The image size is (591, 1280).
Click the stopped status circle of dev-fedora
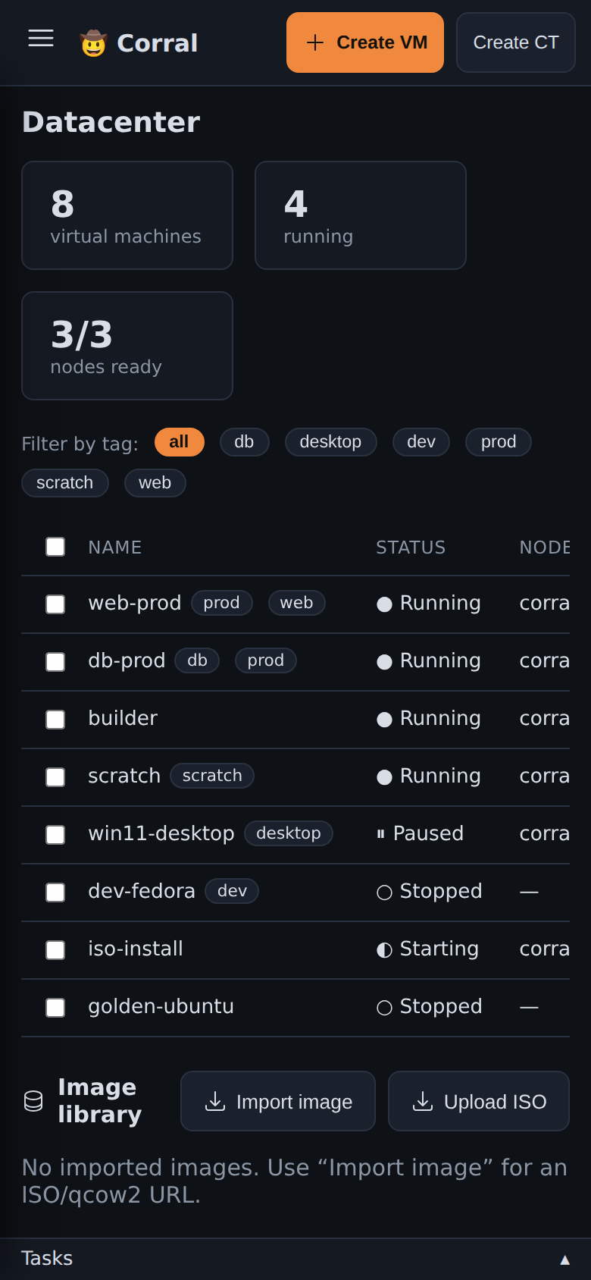click(384, 892)
